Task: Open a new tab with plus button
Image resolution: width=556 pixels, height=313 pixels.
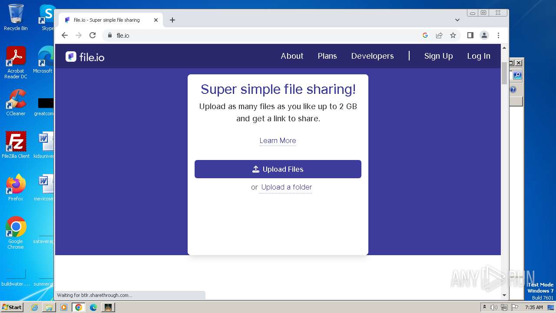Action: [x=172, y=20]
